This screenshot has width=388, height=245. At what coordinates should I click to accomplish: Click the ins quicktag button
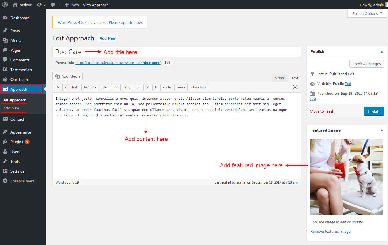coord(116,87)
